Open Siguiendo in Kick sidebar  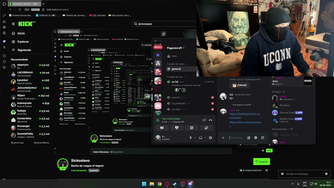click(21, 50)
